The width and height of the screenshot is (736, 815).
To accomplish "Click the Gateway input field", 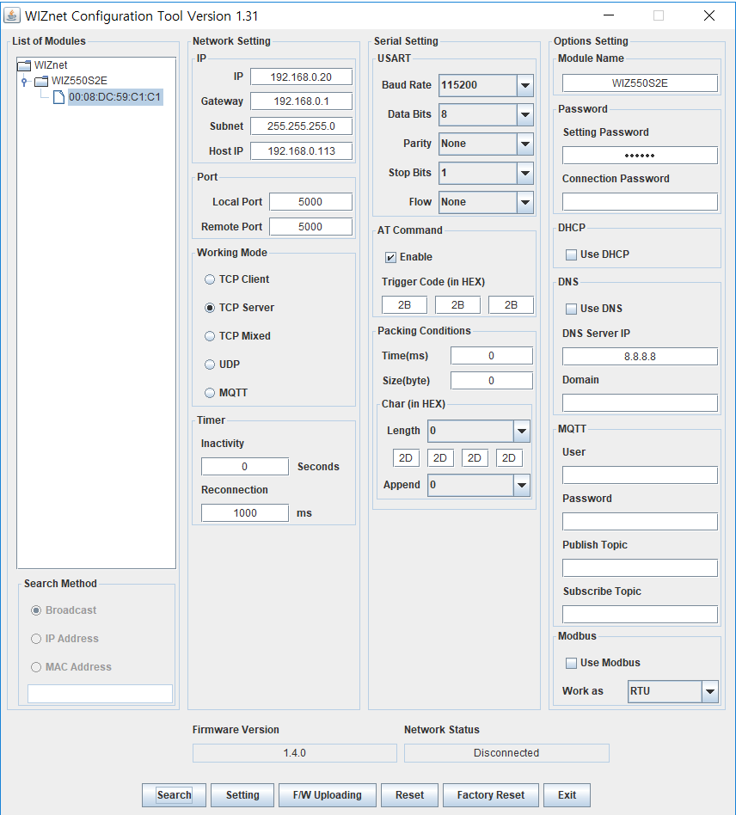I will pyautogui.click(x=301, y=101).
